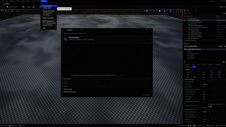Select the General filter tab in Details

[x=187, y=65]
